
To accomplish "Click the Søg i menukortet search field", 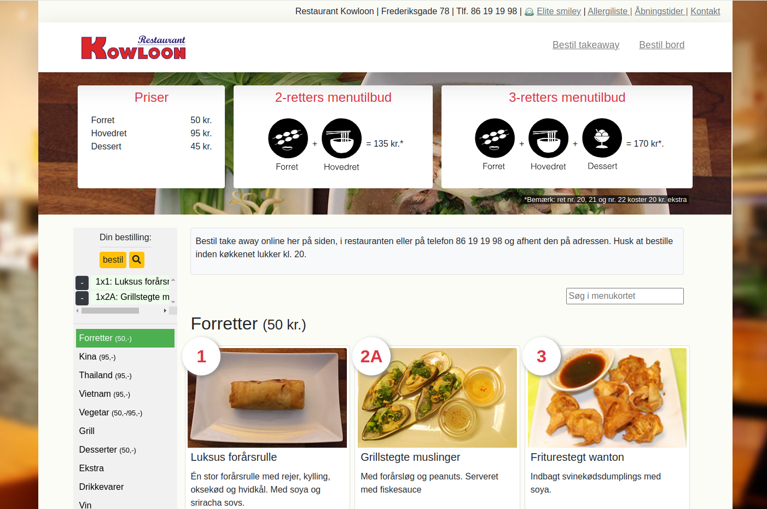I will pyautogui.click(x=625, y=296).
